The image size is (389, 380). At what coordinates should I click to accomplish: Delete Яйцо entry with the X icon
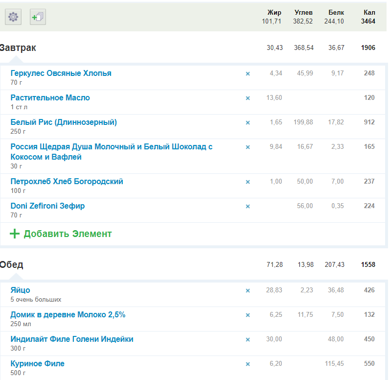pos(248,290)
